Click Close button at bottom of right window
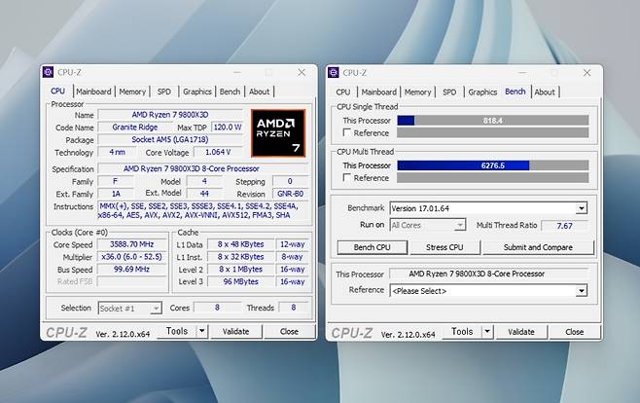Screen dimensions: 640x403 pyautogui.click(x=574, y=332)
